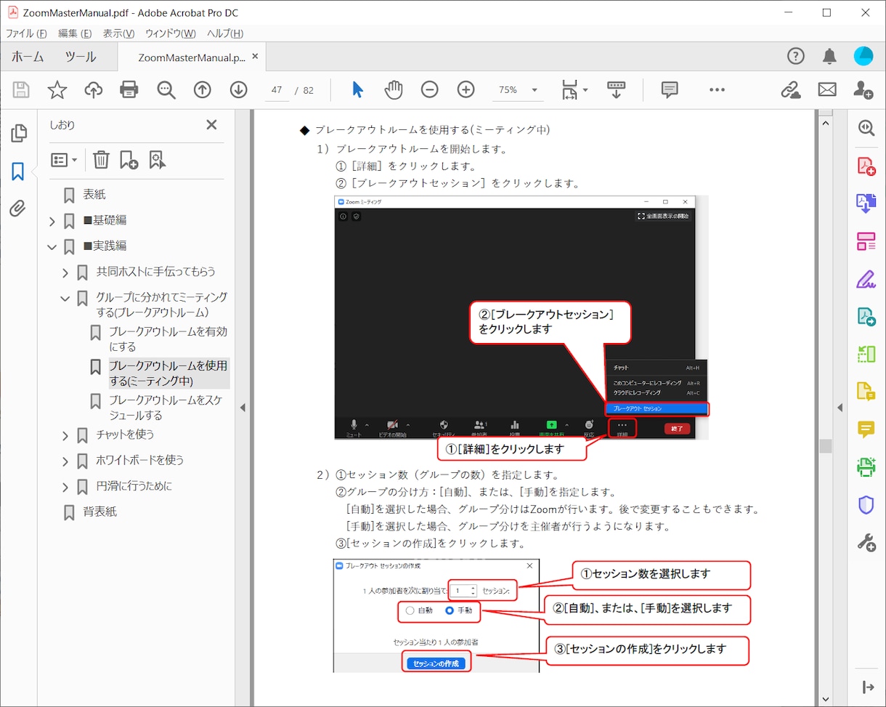Click page number field 47
Screen dimensions: 886x707
coord(277,90)
